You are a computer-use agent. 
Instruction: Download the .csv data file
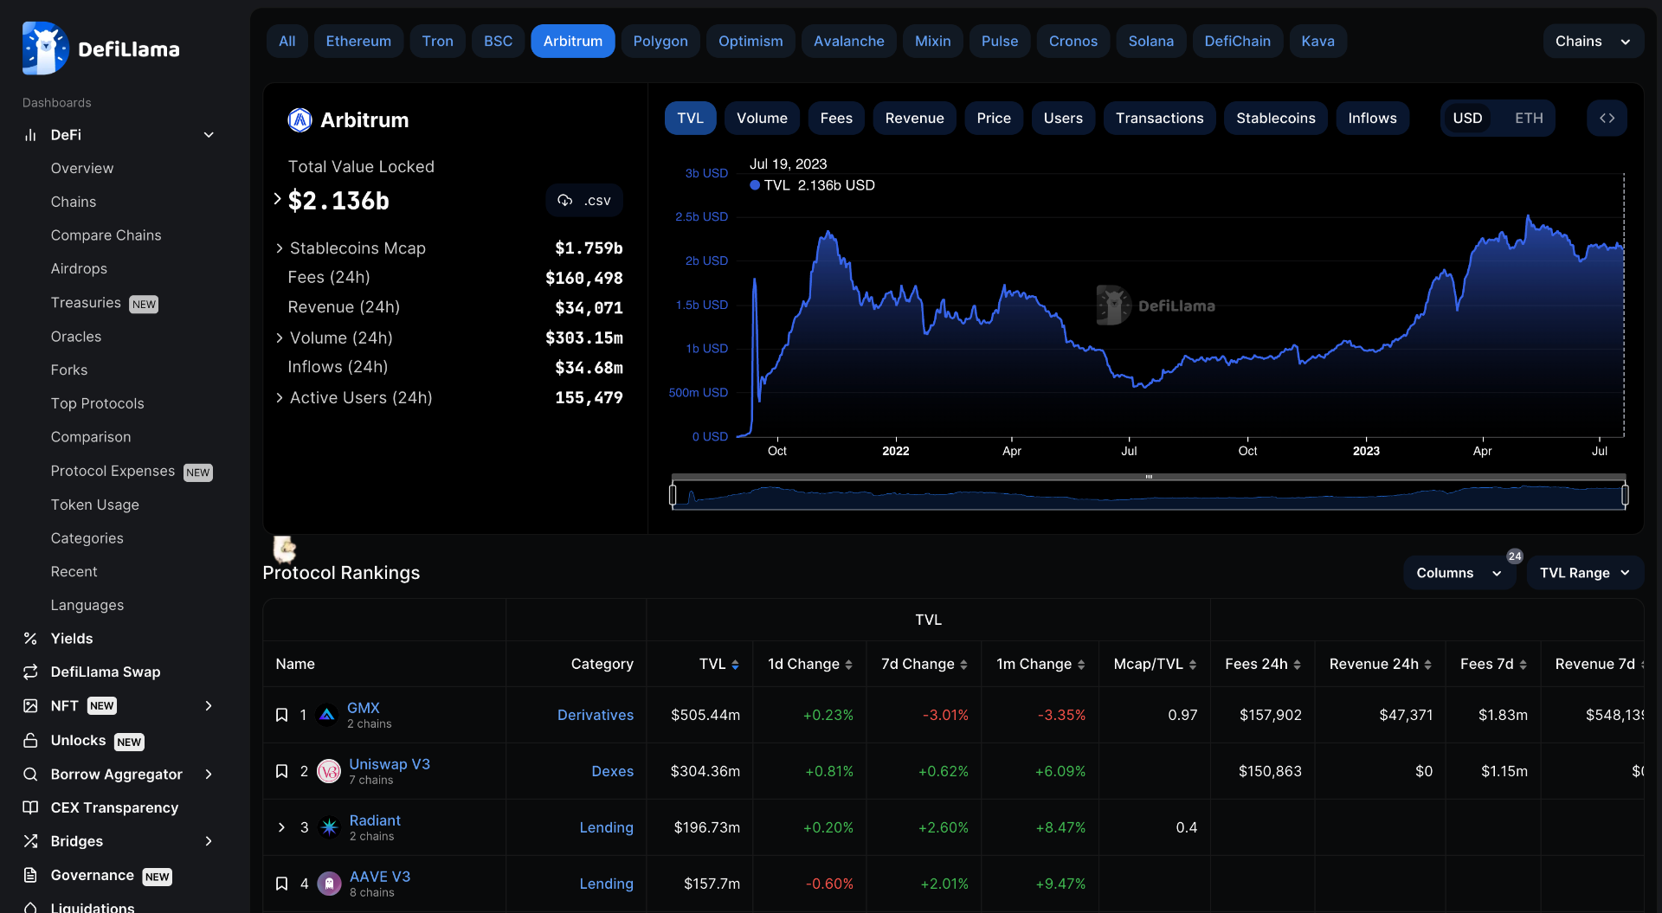[584, 200]
